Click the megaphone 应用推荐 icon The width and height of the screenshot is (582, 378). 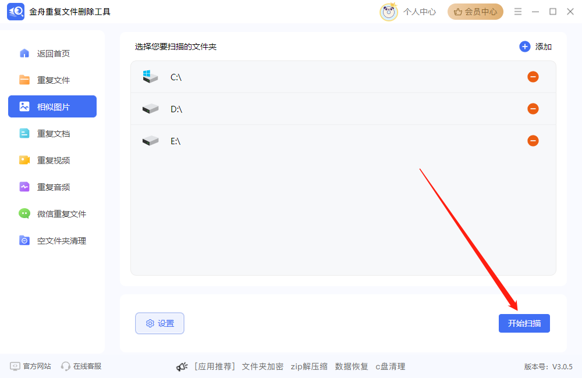(182, 367)
